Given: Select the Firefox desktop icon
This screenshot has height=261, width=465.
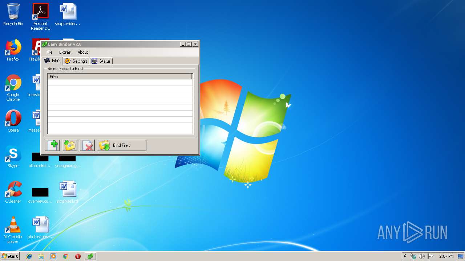Looking at the screenshot, I should coord(13,50).
